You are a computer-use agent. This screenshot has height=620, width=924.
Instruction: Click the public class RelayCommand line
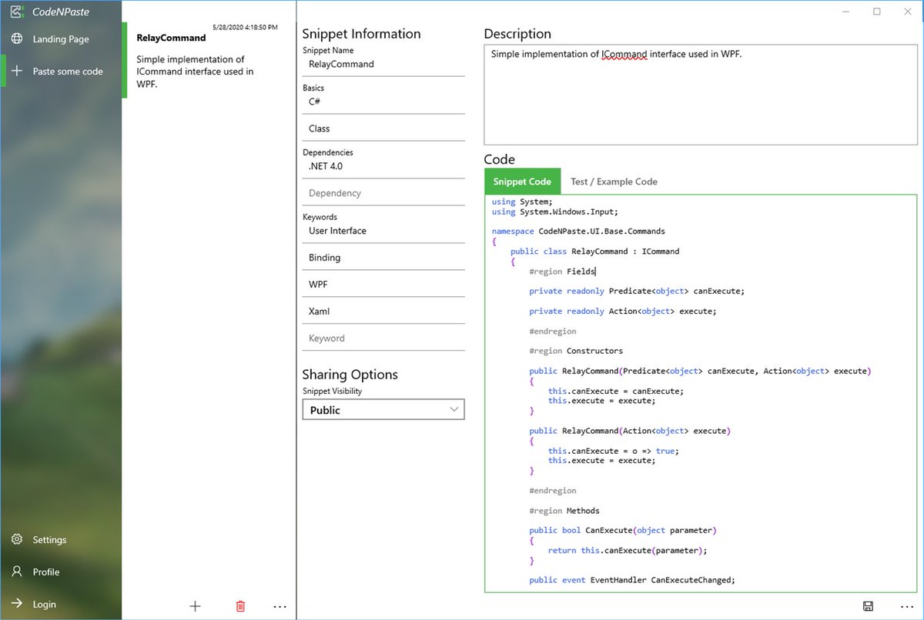595,251
